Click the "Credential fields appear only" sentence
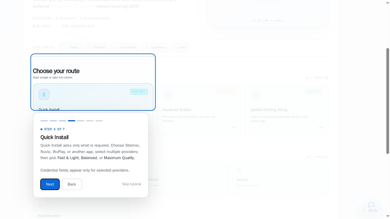Viewport: 390px width, 219px height. tap(85, 170)
